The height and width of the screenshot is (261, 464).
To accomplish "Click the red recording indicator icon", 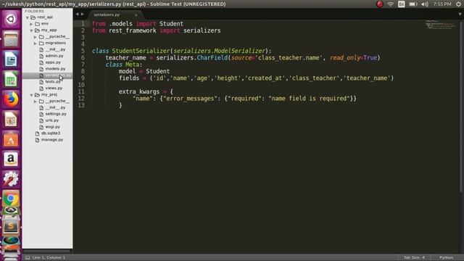I will click(x=380, y=4).
